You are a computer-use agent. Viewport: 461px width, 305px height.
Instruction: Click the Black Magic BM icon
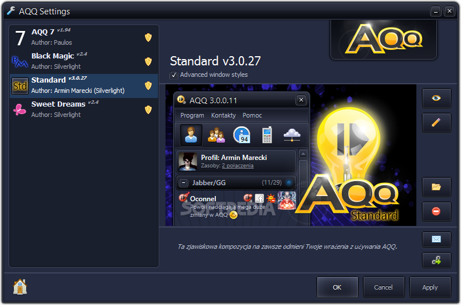pos(19,62)
